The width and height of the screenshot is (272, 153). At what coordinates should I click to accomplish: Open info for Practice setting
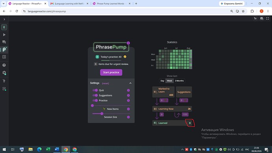point(129,101)
